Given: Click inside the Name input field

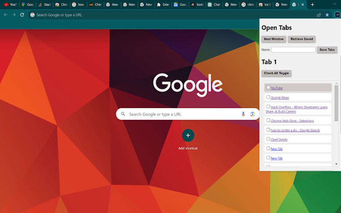Looking at the screenshot, I should pos(294,50).
